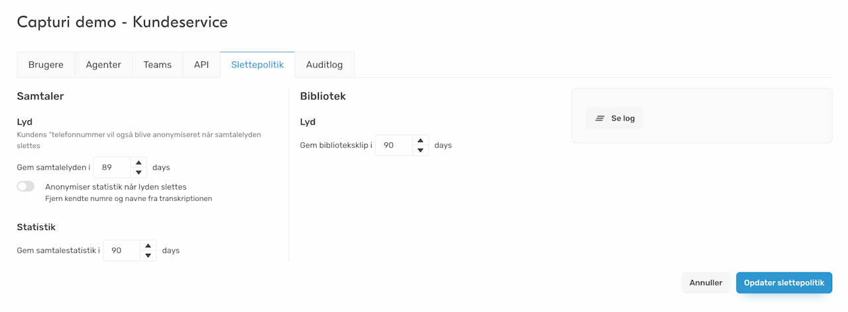Click the Se log button
The width and height of the screenshot is (848, 312).
(x=614, y=118)
